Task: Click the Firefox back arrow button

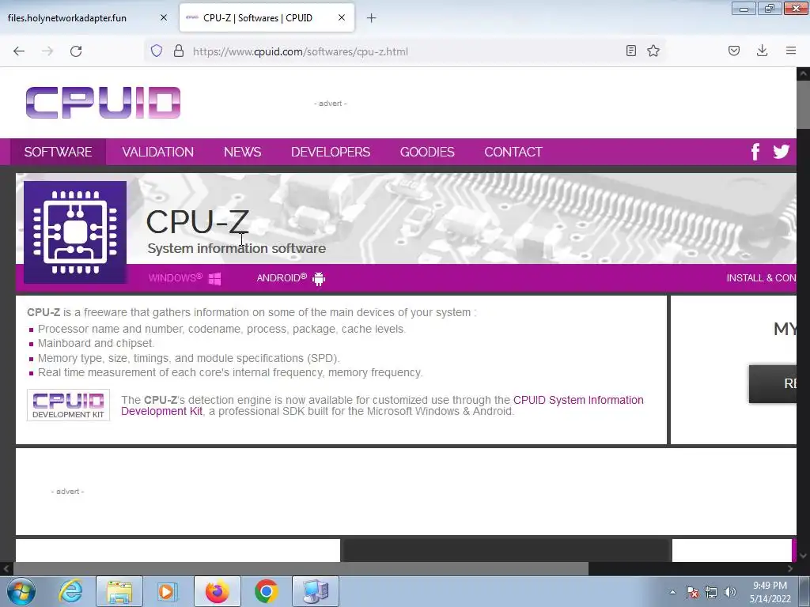Action: (19, 51)
